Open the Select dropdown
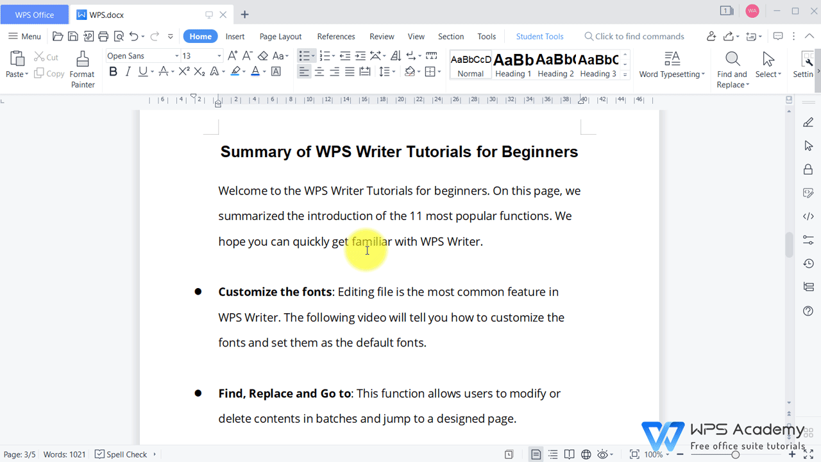The width and height of the screenshot is (821, 462). click(x=768, y=74)
